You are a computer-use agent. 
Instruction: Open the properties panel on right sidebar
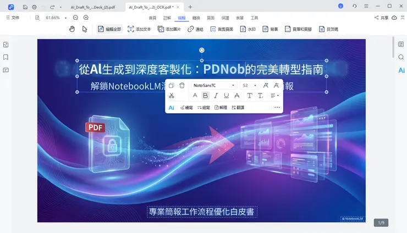(401, 45)
